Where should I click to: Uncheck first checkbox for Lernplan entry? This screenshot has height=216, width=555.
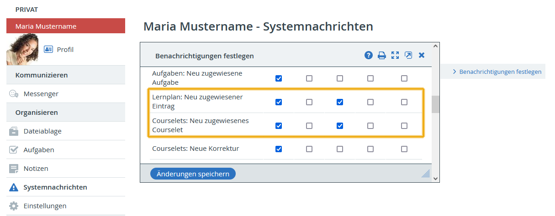279,102
